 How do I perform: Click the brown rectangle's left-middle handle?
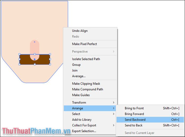(x=20, y=59)
